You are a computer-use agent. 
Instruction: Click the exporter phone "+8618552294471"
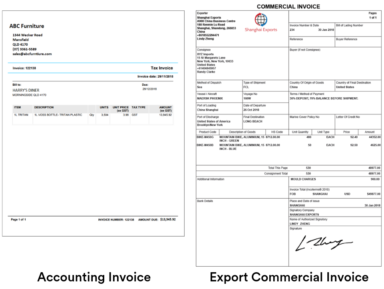[208, 35]
